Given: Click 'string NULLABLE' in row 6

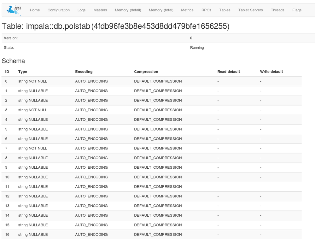Looking at the screenshot, I should pos(33,139).
